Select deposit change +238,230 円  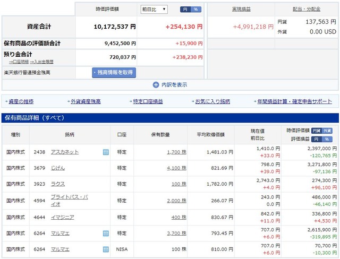tap(188, 57)
